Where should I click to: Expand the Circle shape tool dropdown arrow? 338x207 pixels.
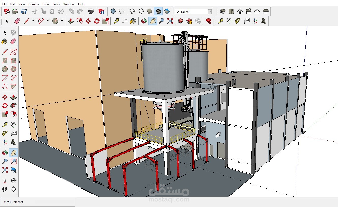62,21
